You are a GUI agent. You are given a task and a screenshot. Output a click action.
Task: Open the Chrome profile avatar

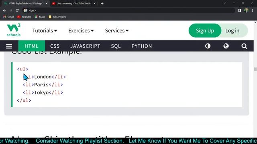point(246,10)
